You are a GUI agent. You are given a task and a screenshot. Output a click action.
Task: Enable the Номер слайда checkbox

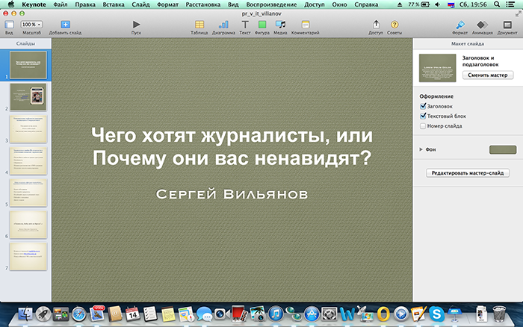pos(423,126)
